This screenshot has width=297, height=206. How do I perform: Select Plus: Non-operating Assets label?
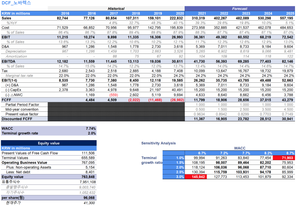pyautogui.click(x=28, y=167)
